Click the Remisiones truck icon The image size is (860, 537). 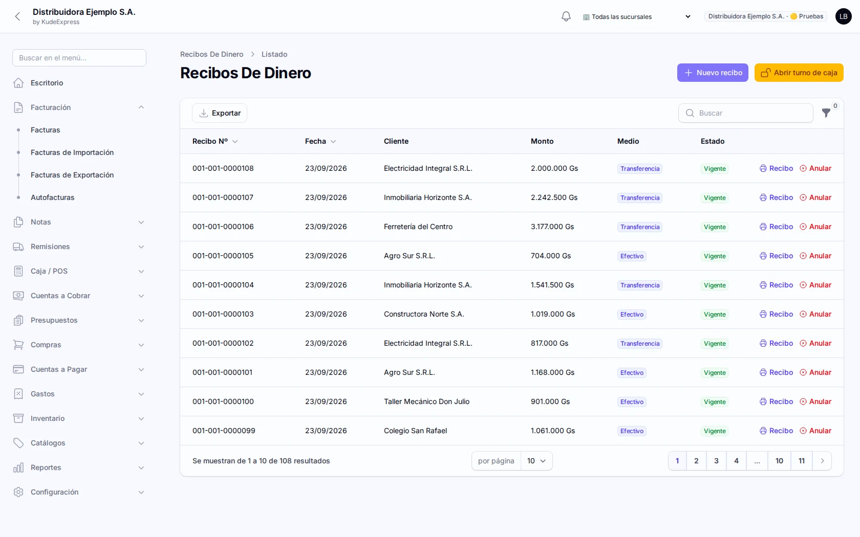click(x=18, y=247)
